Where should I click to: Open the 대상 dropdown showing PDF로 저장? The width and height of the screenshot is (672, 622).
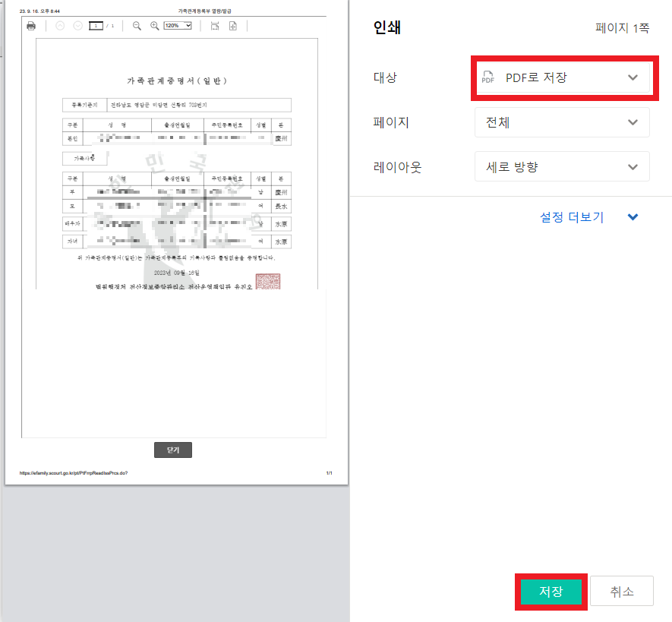[562, 77]
